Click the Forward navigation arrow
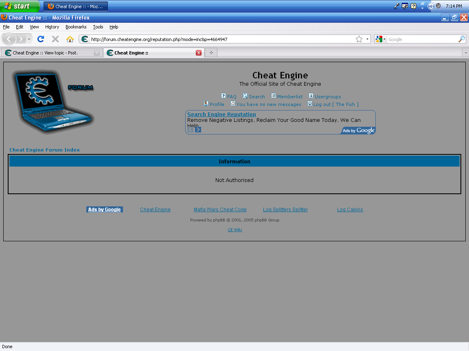469x351 pixels. pos(21,39)
